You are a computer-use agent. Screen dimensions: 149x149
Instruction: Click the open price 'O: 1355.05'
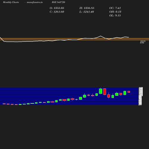(57, 8)
